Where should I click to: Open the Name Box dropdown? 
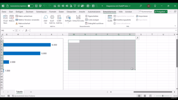click(x=13, y=31)
